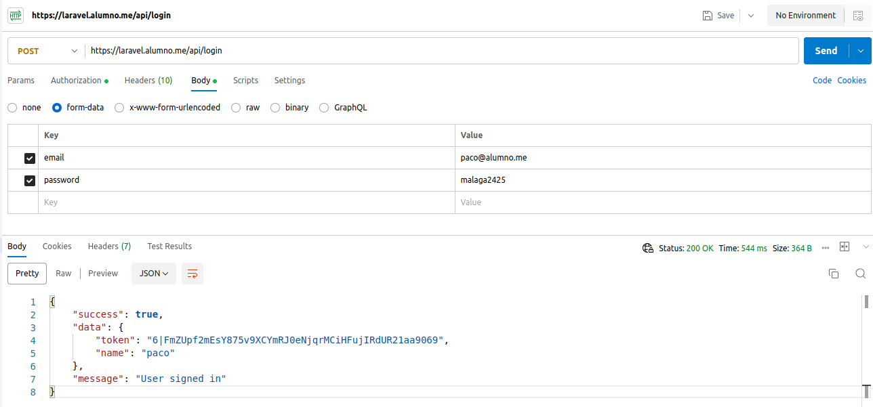The height and width of the screenshot is (407, 873).
Task: Click the response vertical scrollbar
Action: 866,301
